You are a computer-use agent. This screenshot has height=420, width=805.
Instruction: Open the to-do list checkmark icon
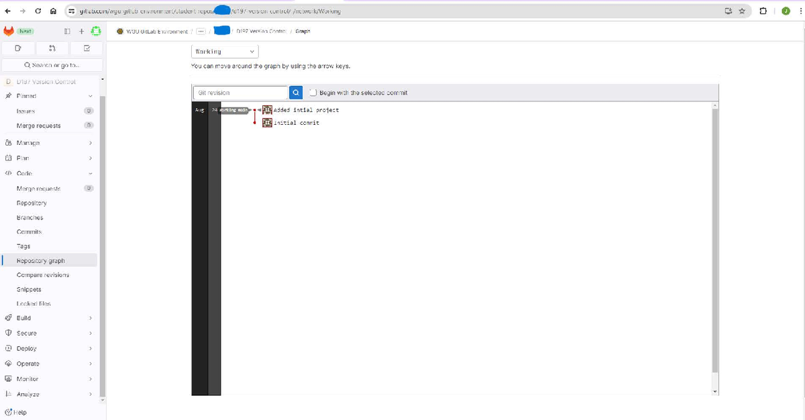coord(87,48)
